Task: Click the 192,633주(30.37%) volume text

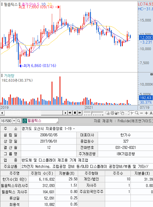Action: pyautogui.click(x=17, y=80)
